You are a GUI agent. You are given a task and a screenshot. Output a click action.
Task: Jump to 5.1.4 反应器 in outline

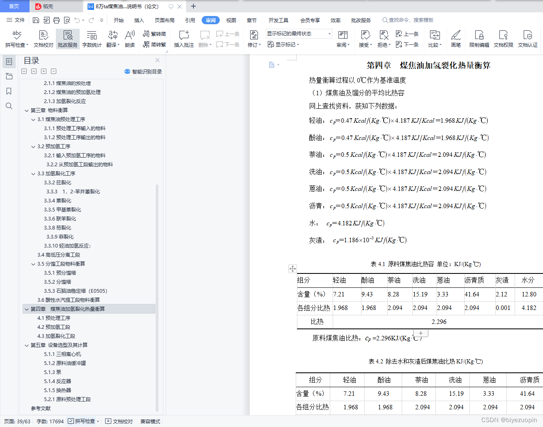[58, 381]
